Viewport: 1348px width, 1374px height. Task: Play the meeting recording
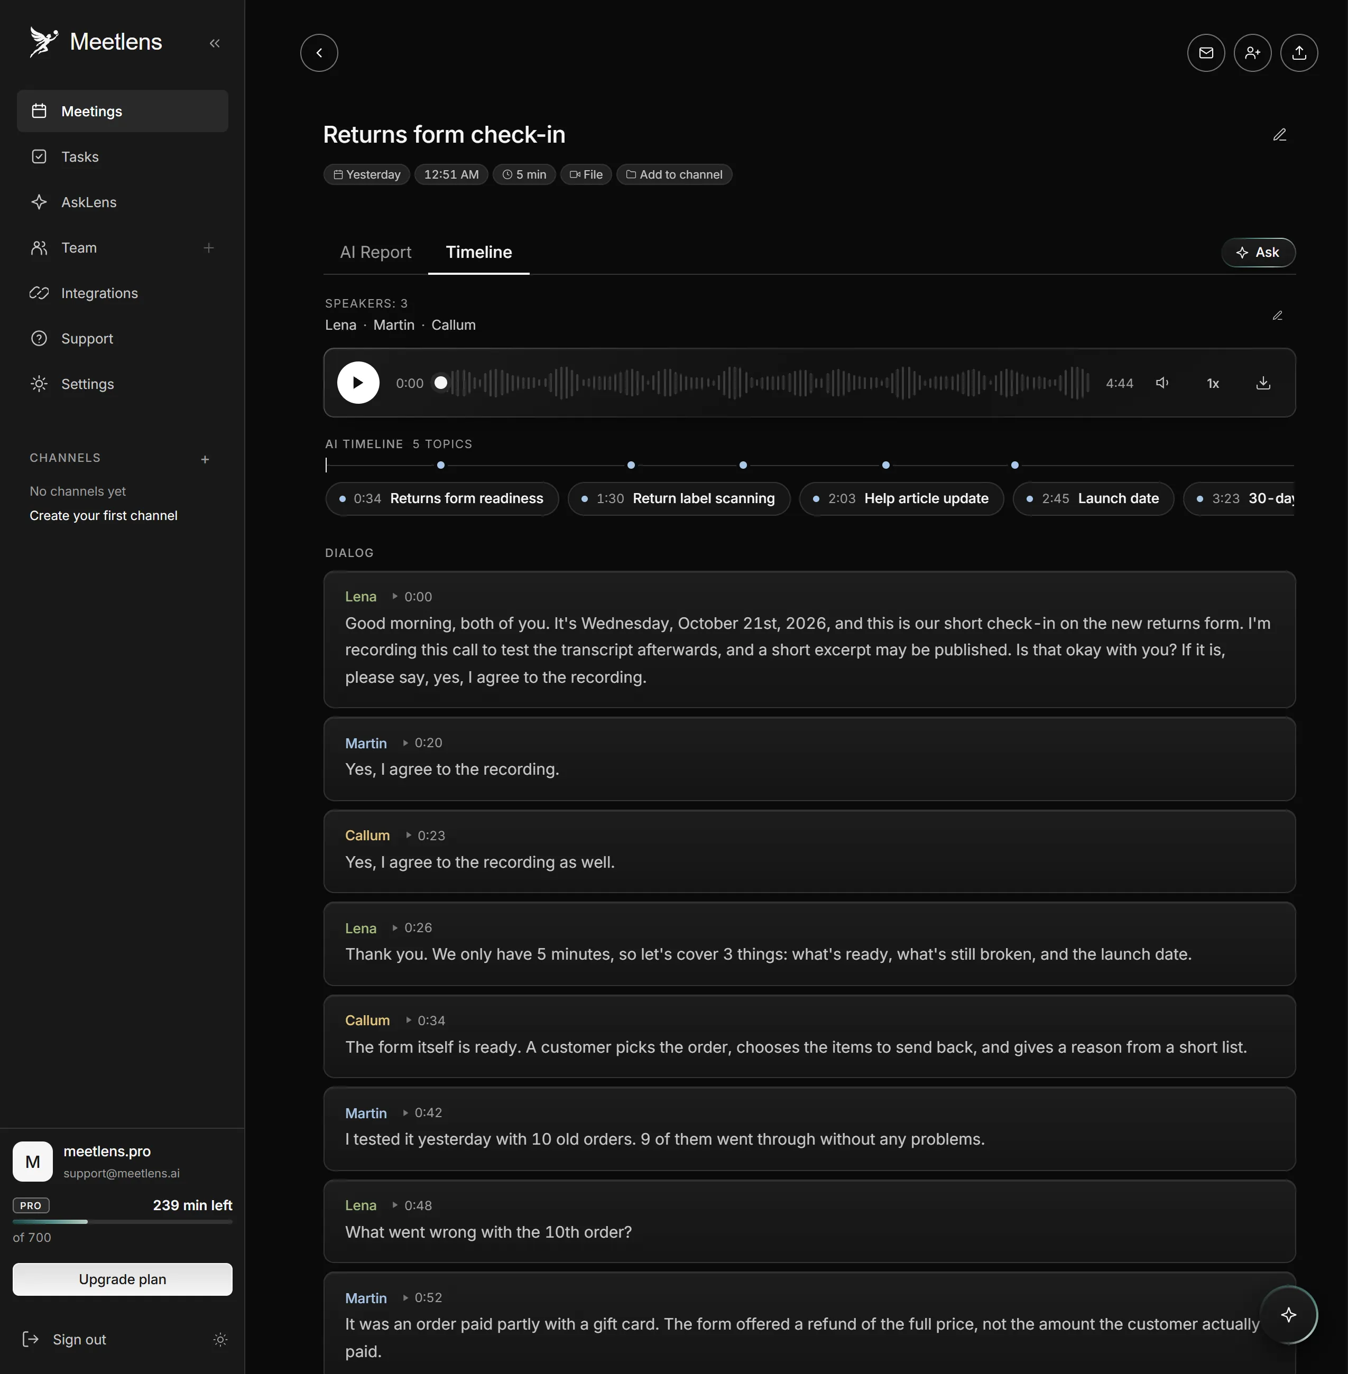tap(358, 382)
